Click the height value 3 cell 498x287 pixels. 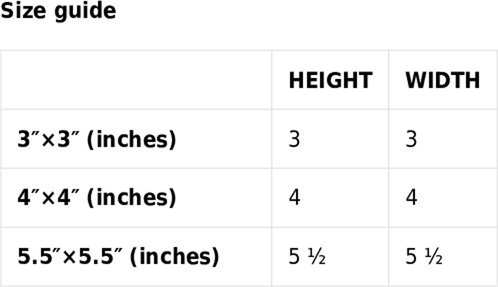click(x=294, y=140)
